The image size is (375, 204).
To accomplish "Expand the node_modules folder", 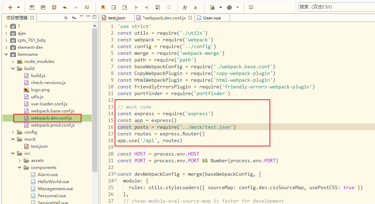I will tap(13, 62).
